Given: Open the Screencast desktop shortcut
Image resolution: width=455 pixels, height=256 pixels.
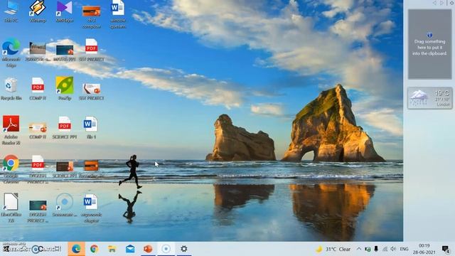Looking at the screenshot, I should tap(65, 205).
